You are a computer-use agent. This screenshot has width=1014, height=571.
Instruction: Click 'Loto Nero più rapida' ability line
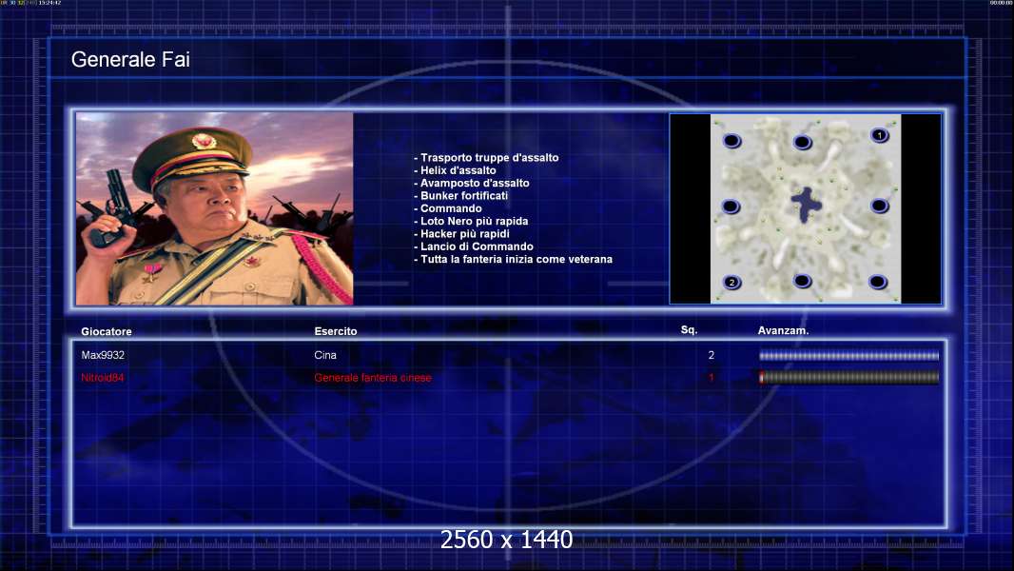point(471,221)
